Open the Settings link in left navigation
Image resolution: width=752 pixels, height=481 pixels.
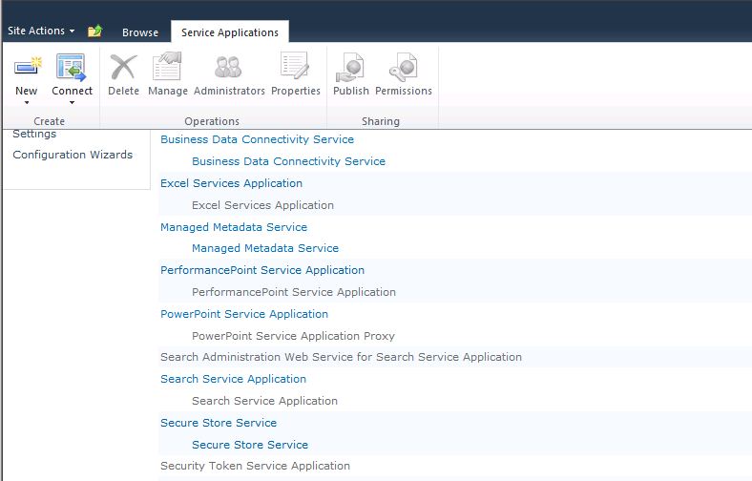click(34, 134)
